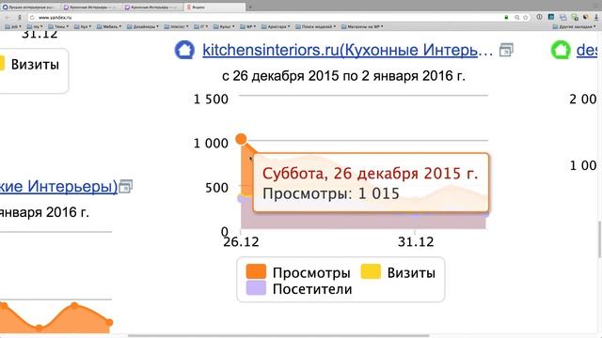Screen dimensions: 602x338
Task: Open the widget window icon after kitchensinteriors.ru title
Action: [x=506, y=50]
